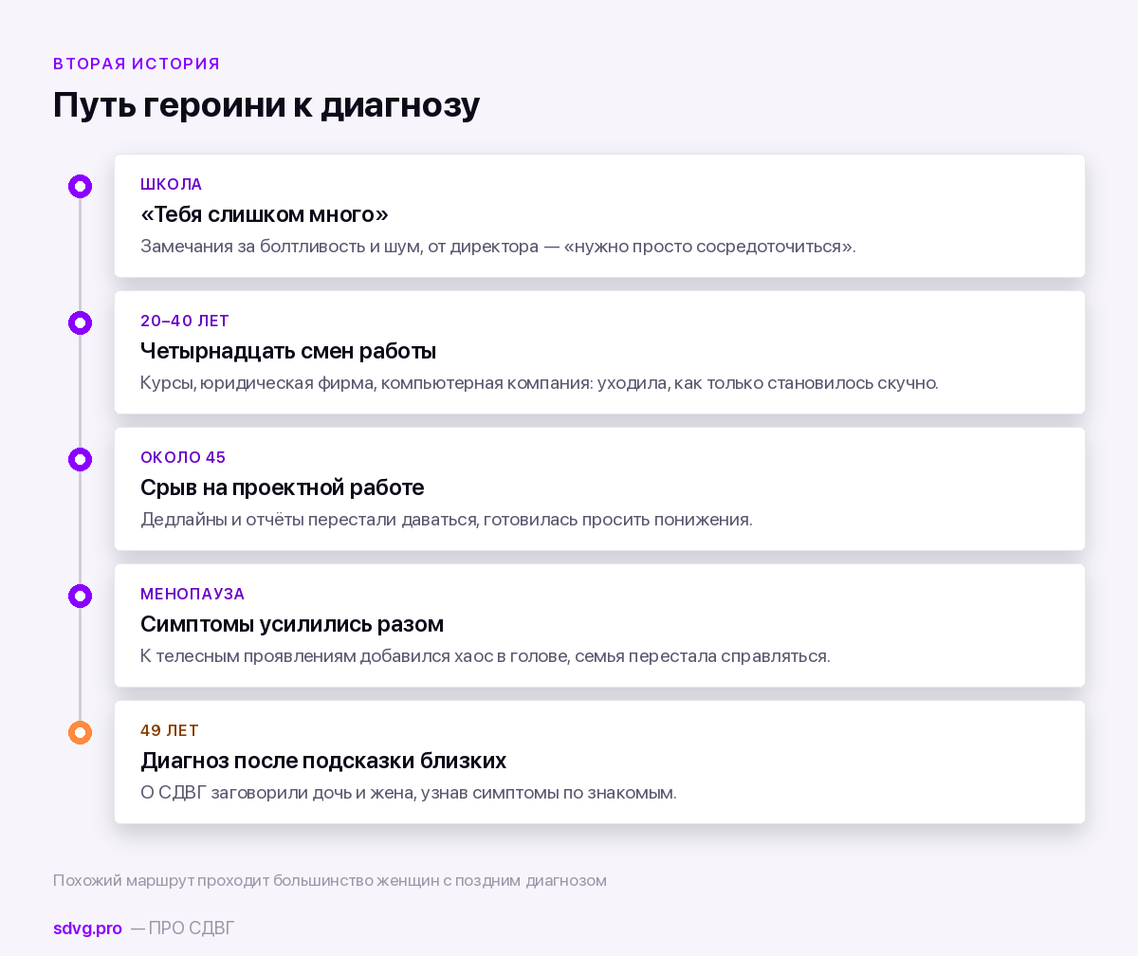Click the 49 ЛЕТ label
This screenshot has width=1138, height=956.
pyautogui.click(x=170, y=730)
